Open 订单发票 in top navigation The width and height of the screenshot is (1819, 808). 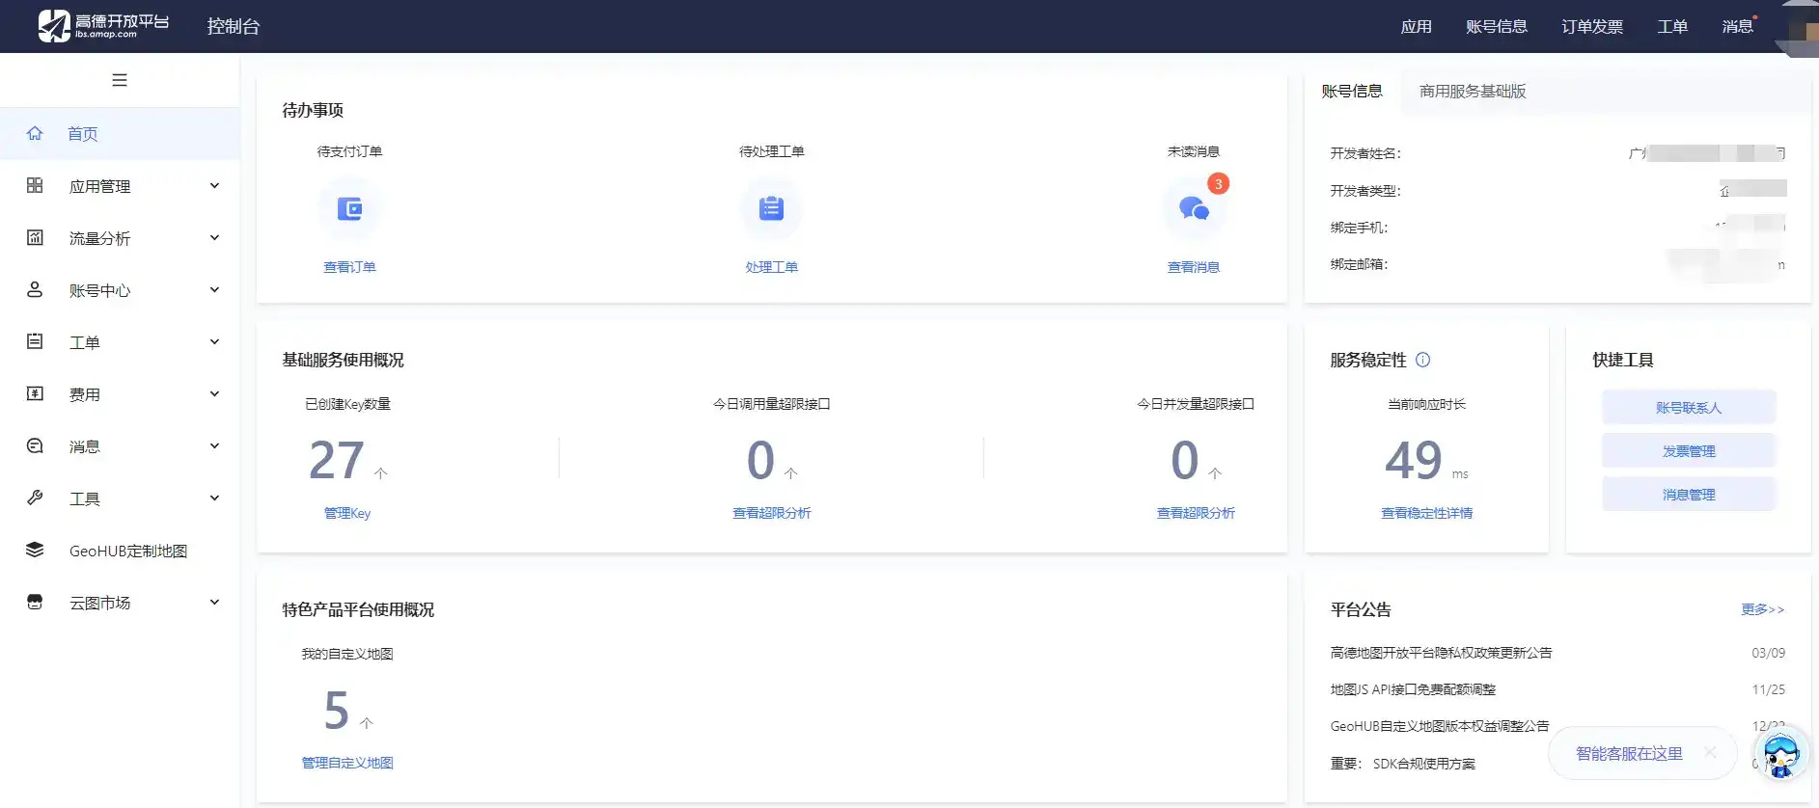[x=1592, y=27]
